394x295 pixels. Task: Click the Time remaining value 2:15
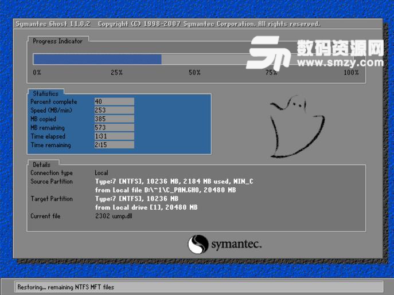pos(114,145)
